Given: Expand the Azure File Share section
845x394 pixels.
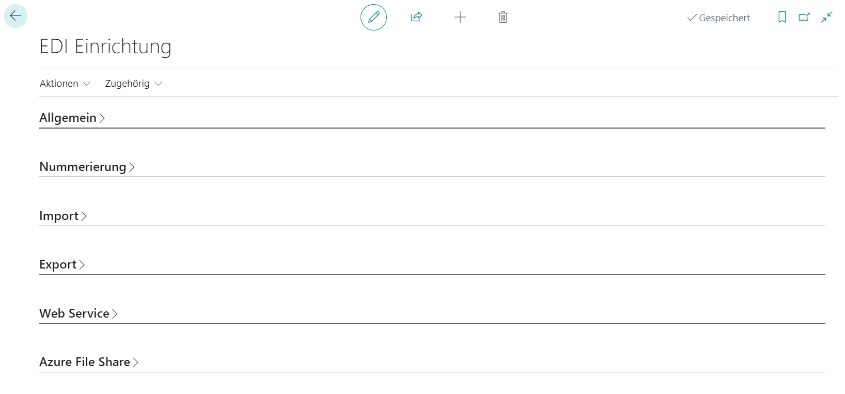Looking at the screenshot, I should pyautogui.click(x=85, y=362).
